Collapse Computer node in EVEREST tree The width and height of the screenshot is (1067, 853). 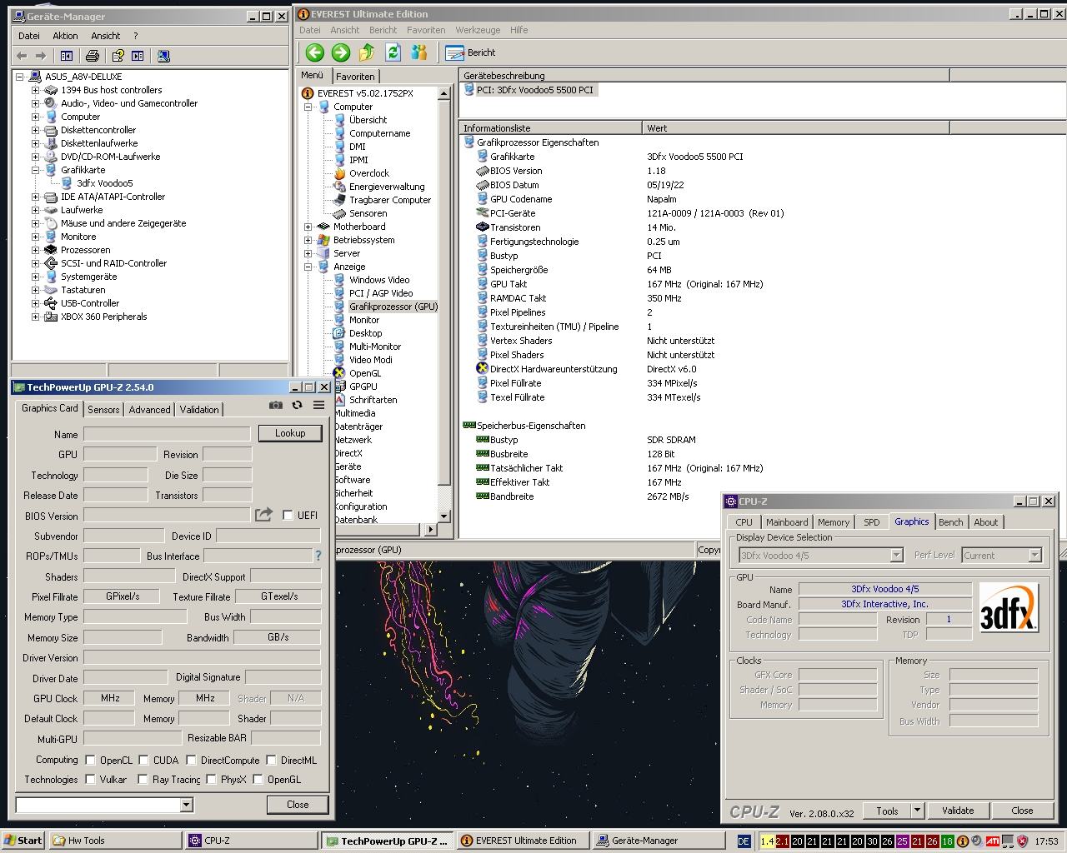tap(308, 107)
